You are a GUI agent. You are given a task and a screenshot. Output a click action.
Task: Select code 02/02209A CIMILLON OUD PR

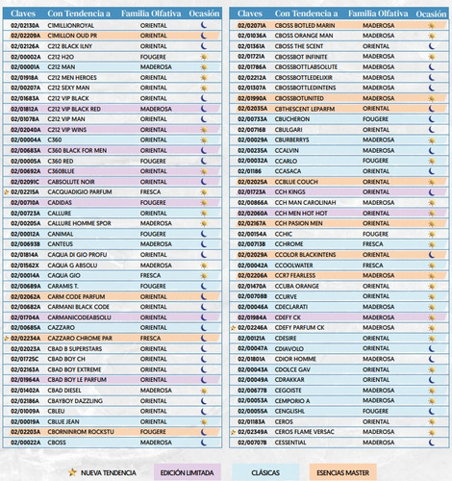point(25,36)
